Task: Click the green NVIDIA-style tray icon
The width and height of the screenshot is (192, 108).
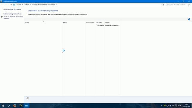Action: (165, 106)
